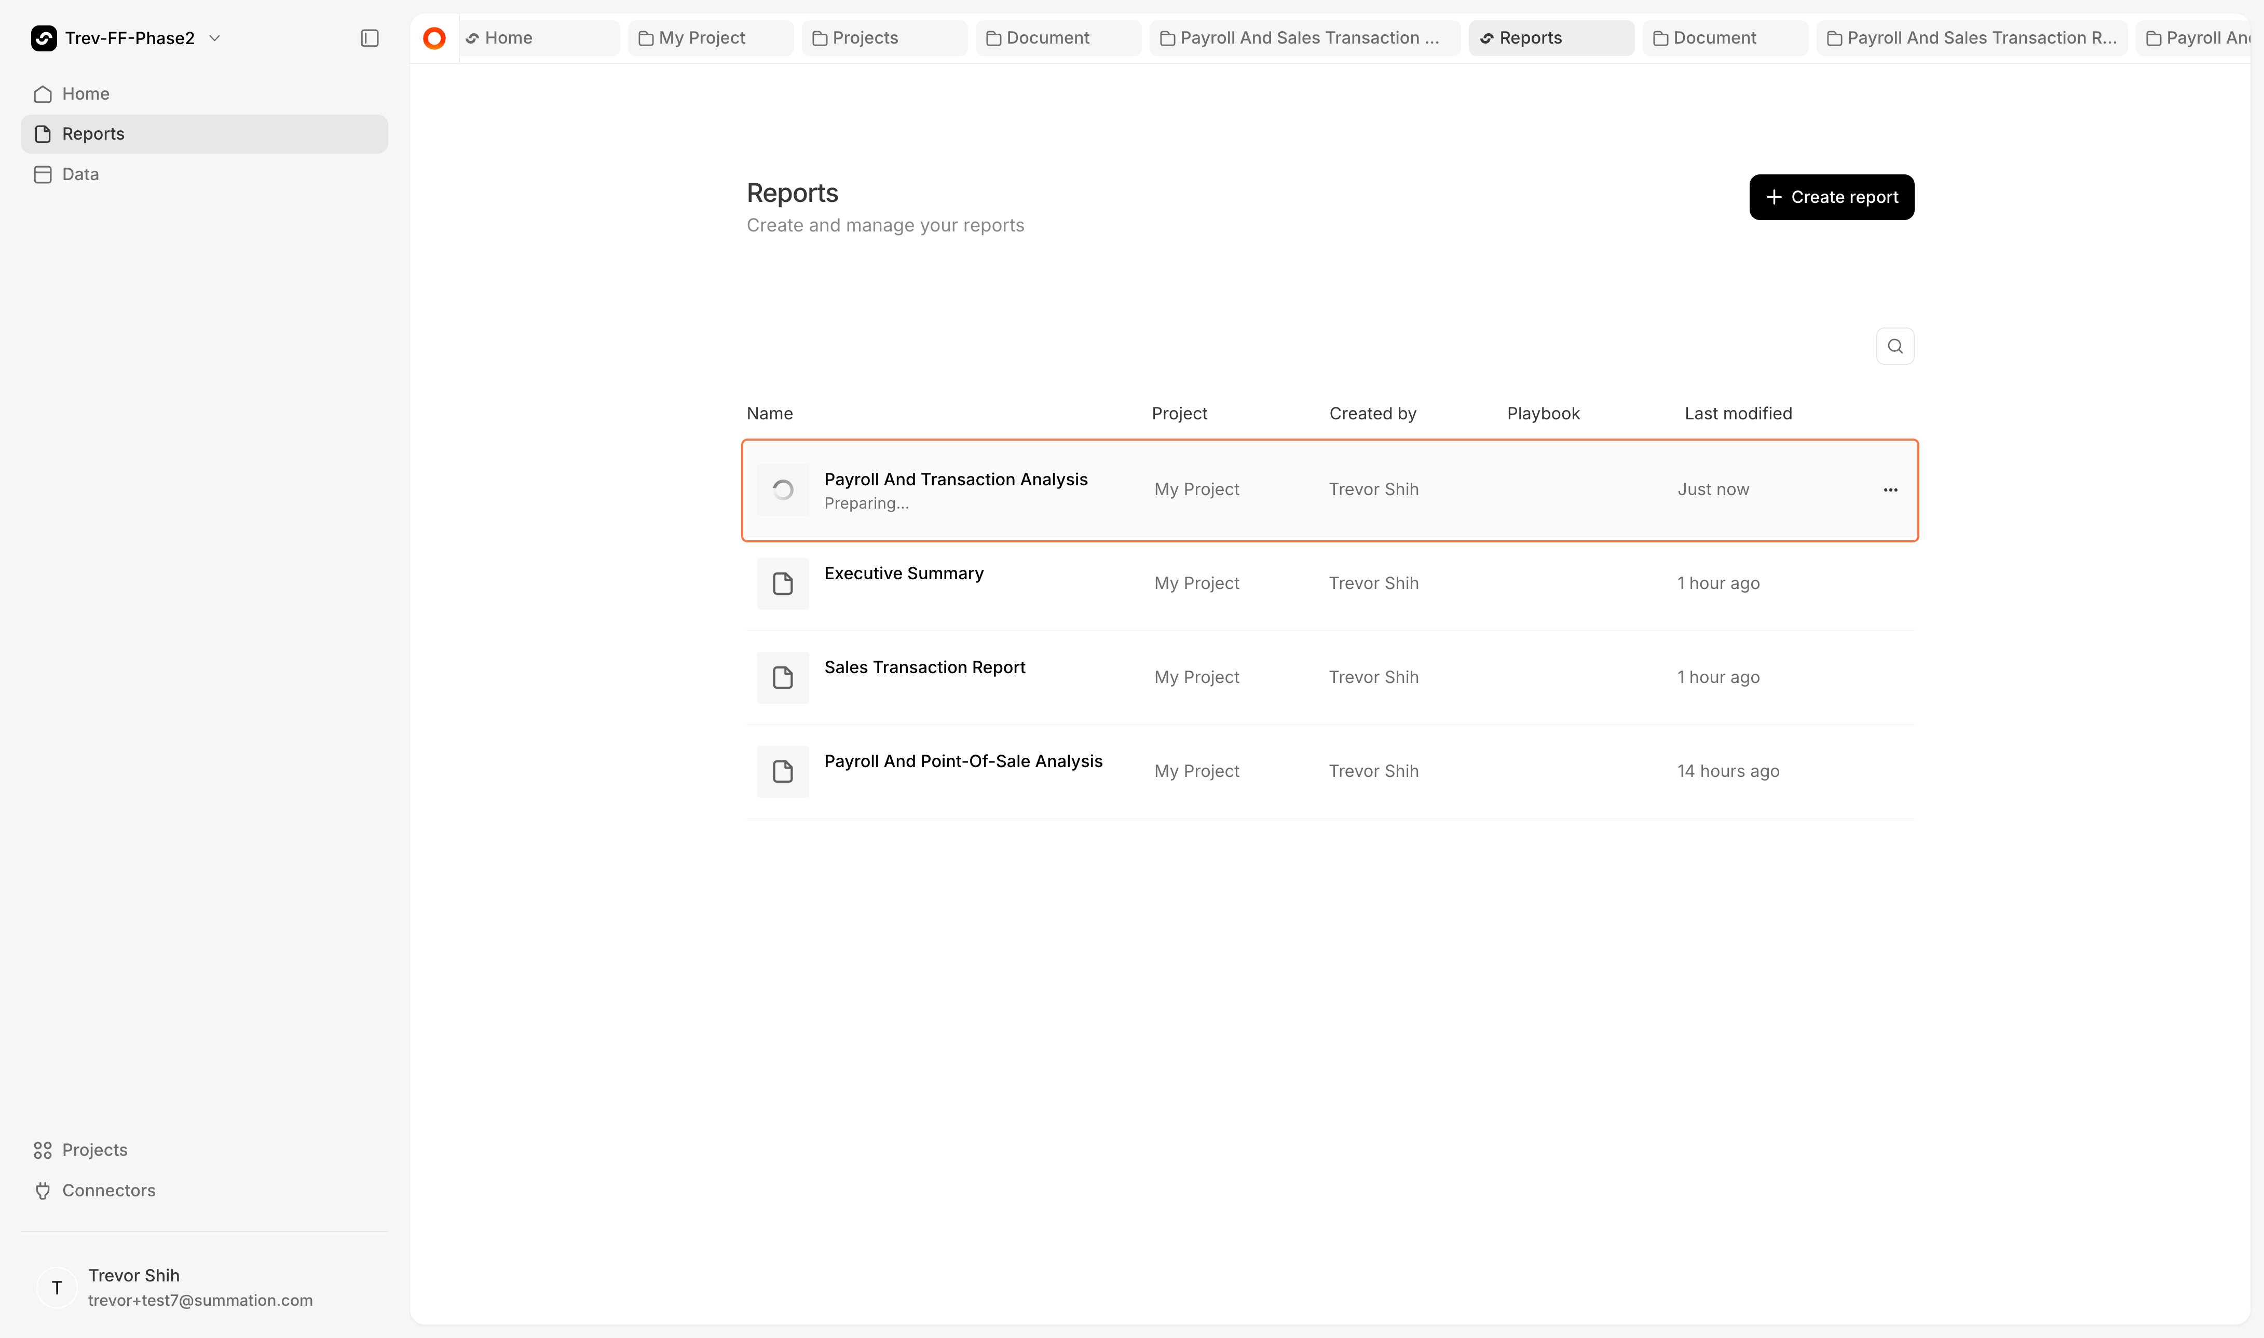Click My Project in the Executive Summary row
Viewport: 2264px width, 1338px height.
coord(1196,583)
